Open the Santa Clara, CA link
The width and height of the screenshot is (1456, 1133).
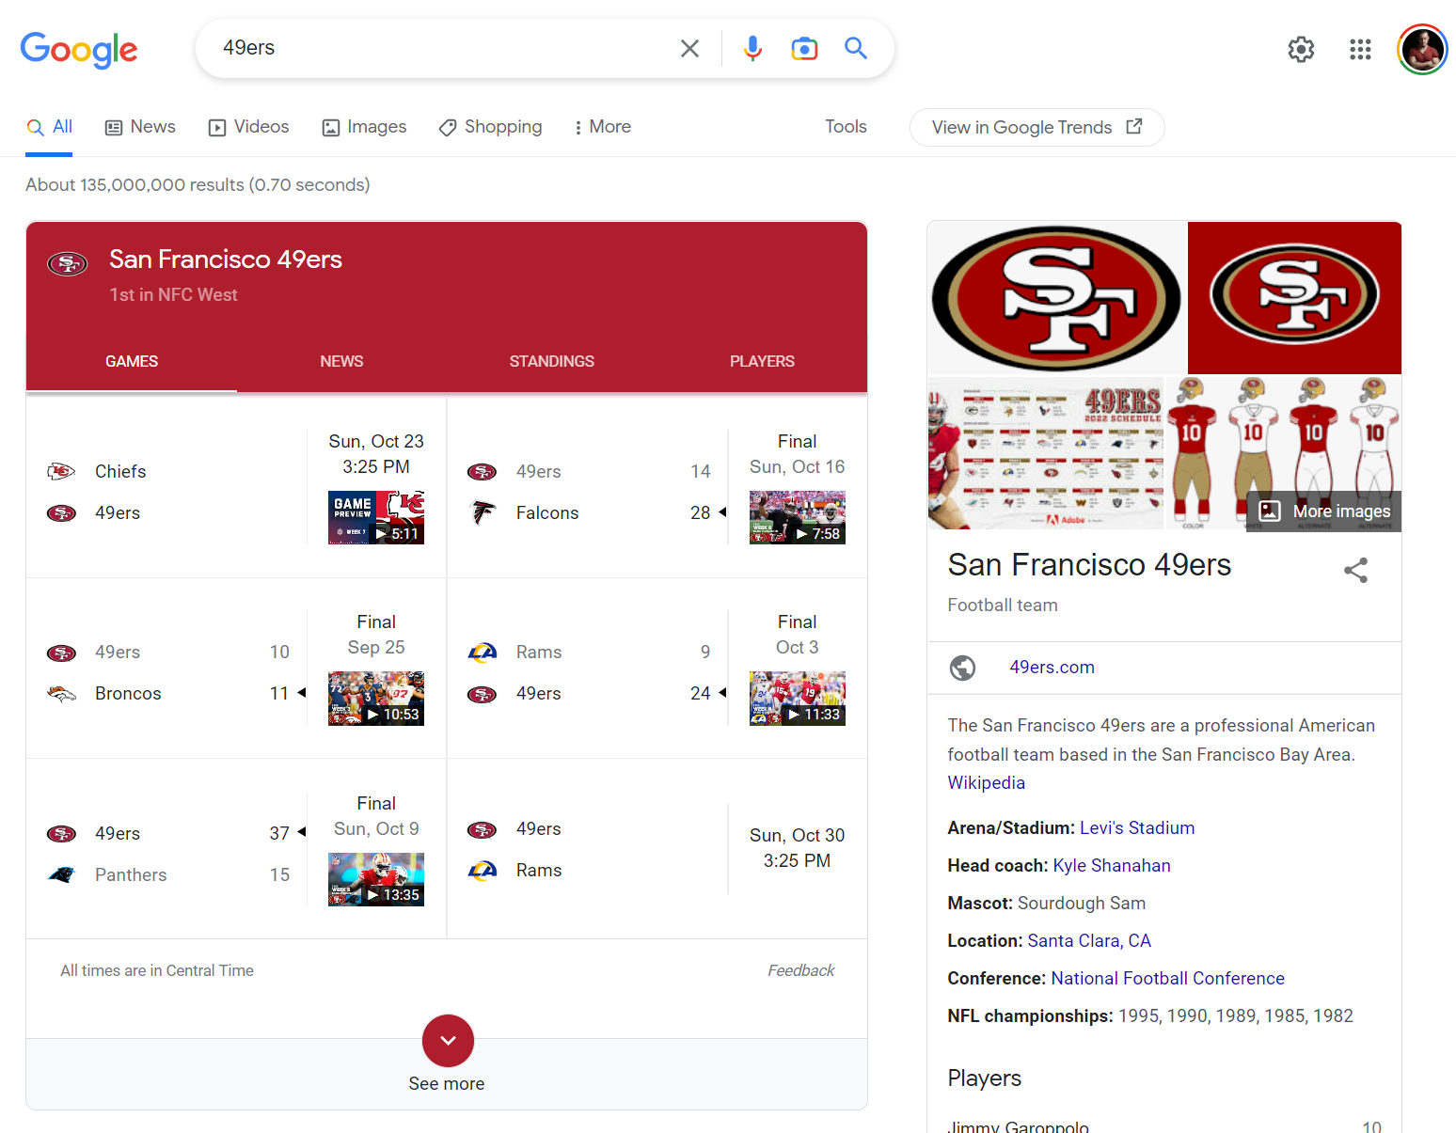[1089, 940]
